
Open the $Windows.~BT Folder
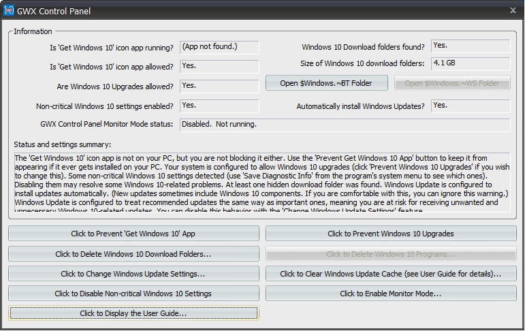coord(326,83)
